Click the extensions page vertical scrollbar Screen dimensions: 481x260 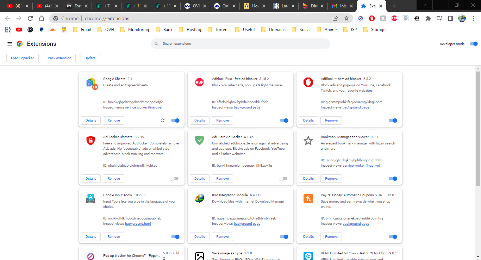(x=478, y=129)
